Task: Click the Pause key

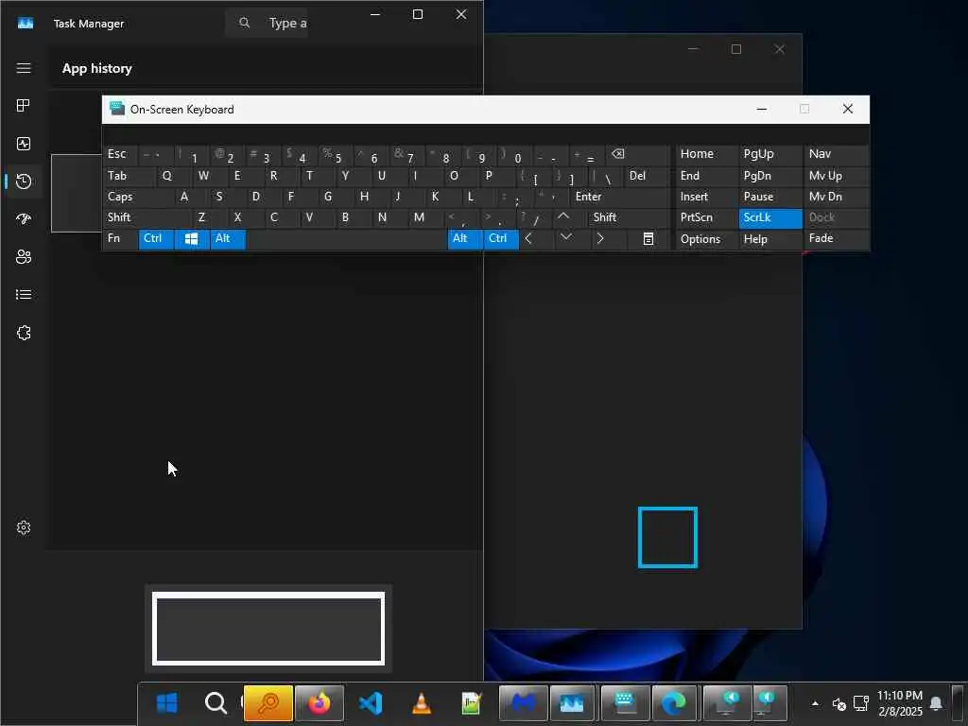Action: (770, 197)
